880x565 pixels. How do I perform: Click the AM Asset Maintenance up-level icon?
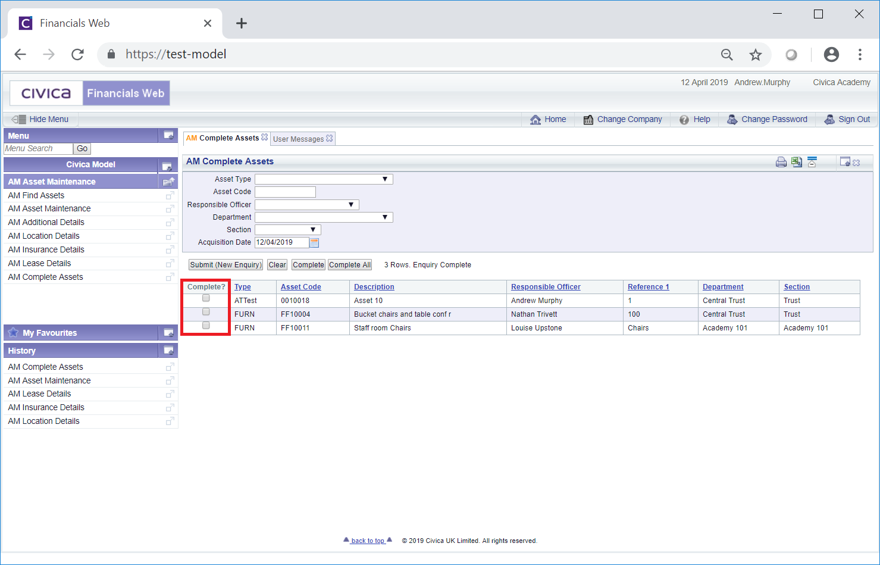point(168,182)
